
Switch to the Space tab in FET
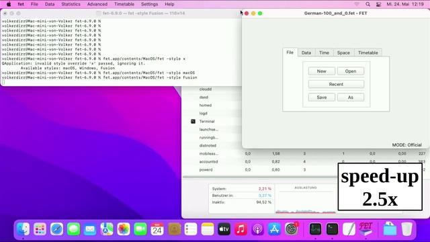[x=343, y=52]
